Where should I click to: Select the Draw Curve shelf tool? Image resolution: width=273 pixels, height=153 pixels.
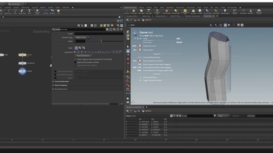8,11
